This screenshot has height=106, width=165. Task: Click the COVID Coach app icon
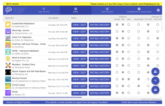8,86
